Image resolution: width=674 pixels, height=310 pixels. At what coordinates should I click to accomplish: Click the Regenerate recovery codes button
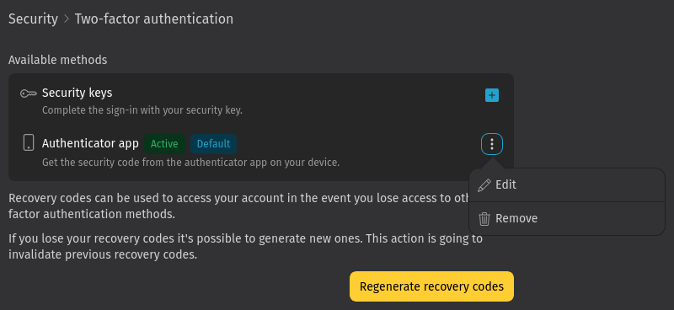(431, 286)
